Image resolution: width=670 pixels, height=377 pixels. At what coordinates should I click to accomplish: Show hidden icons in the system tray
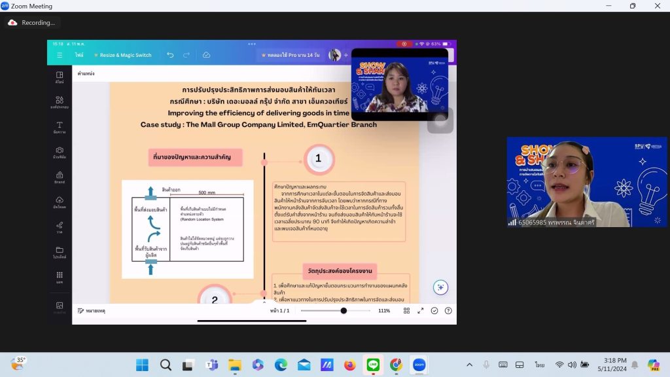[x=469, y=365]
